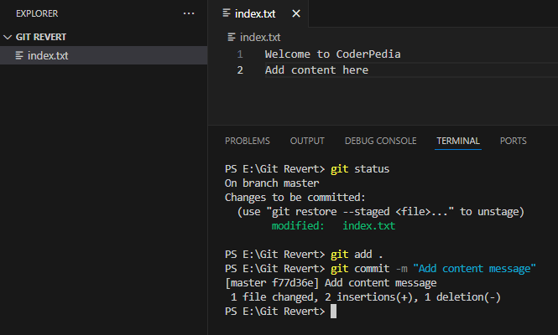Click the file icon on the index.txt tab
Viewport: 558px width, 335px height.
226,14
